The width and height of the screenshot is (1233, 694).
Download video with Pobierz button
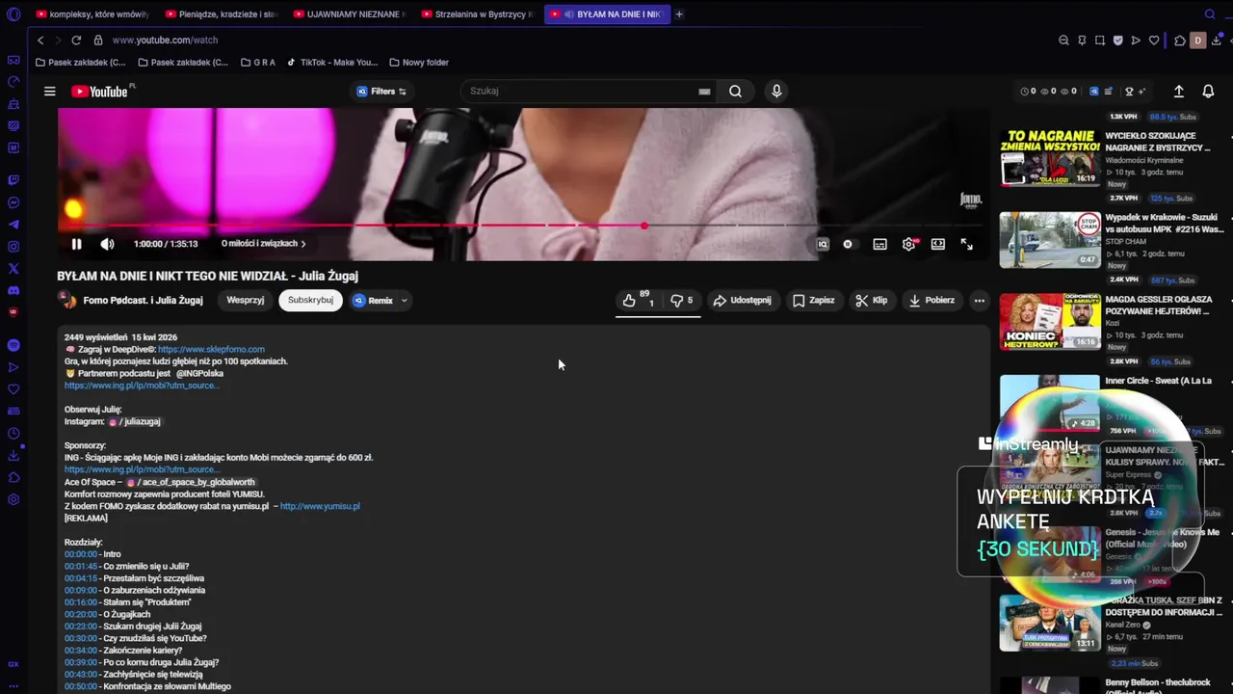click(931, 300)
